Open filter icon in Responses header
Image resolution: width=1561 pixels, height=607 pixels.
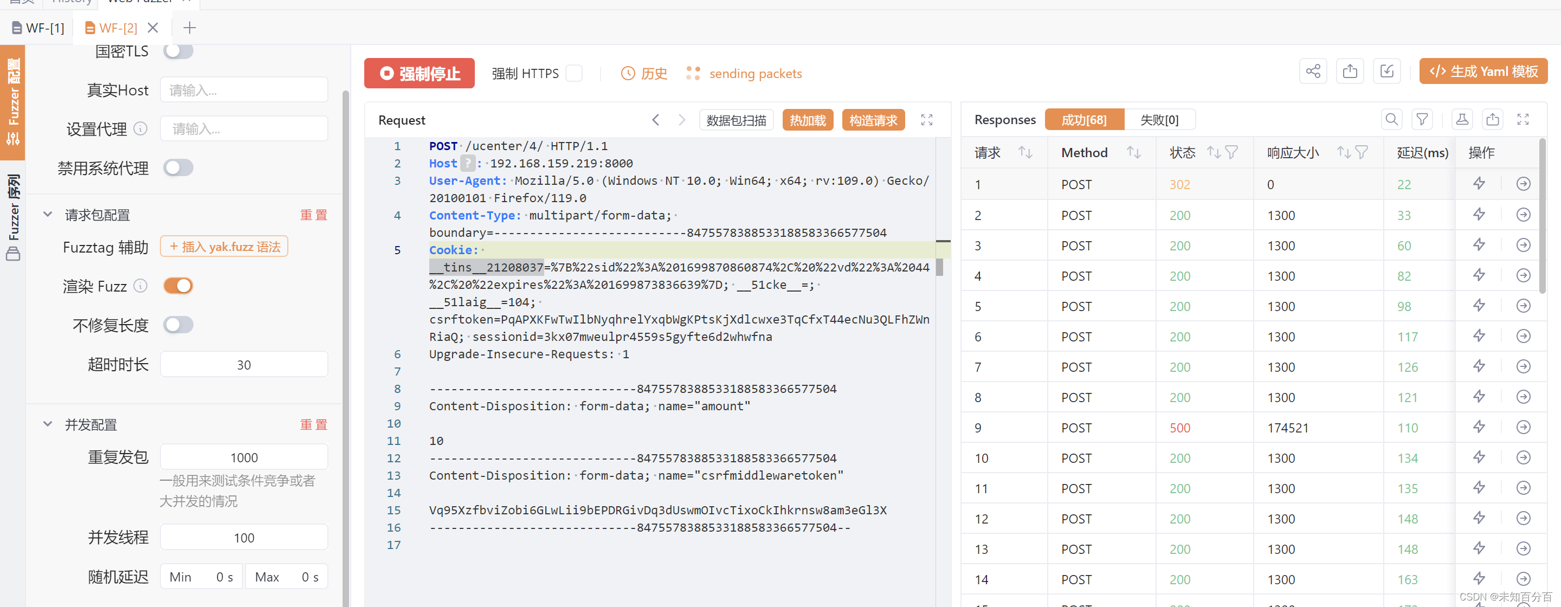1422,119
